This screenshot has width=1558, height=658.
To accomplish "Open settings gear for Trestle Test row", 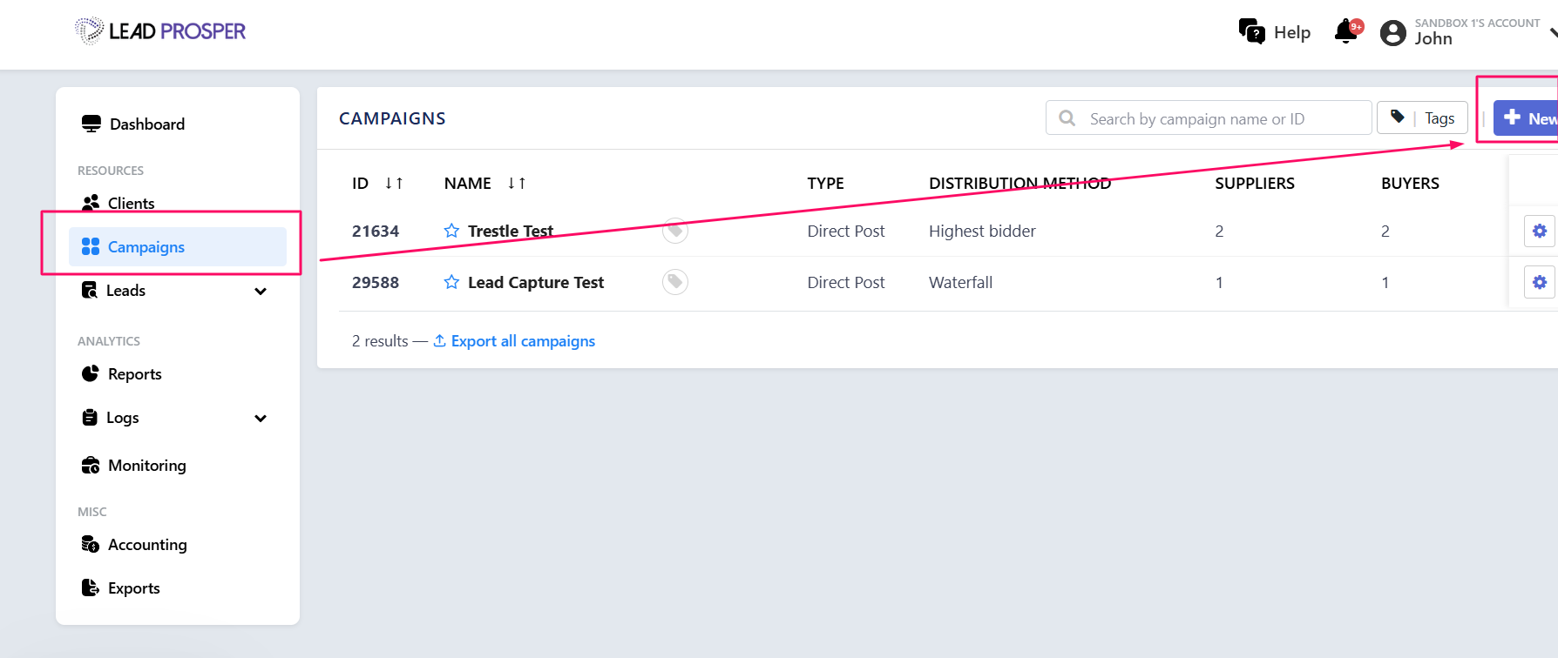I will click(x=1540, y=231).
